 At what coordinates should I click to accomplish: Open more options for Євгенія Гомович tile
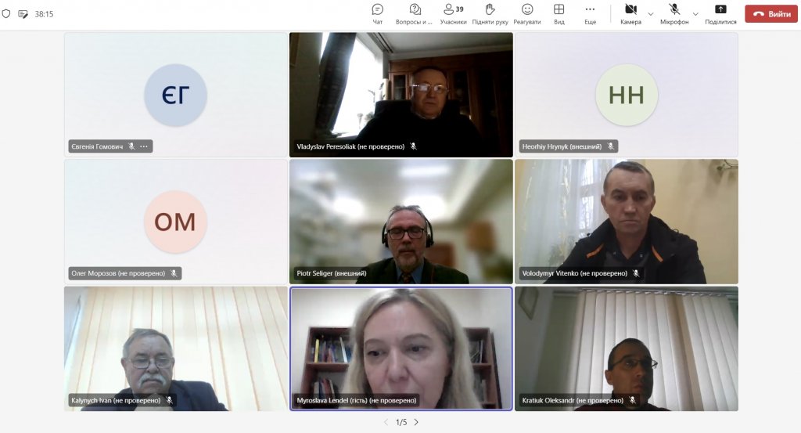(144, 146)
